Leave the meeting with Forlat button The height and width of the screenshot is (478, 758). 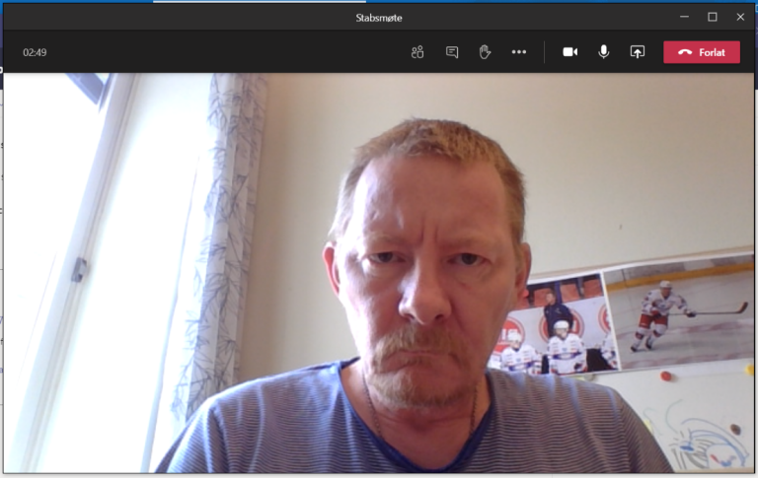click(x=701, y=52)
